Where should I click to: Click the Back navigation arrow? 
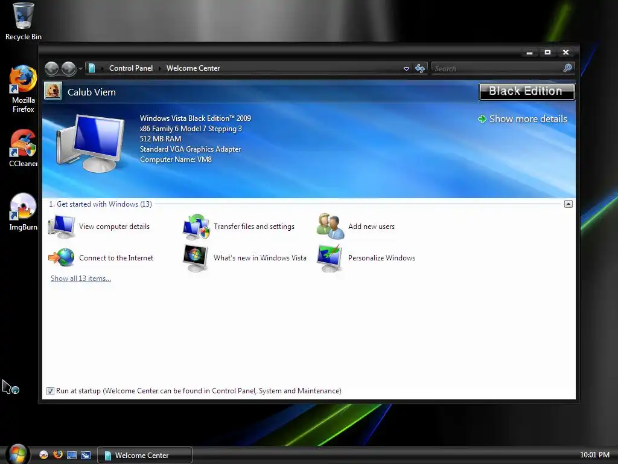click(x=52, y=69)
